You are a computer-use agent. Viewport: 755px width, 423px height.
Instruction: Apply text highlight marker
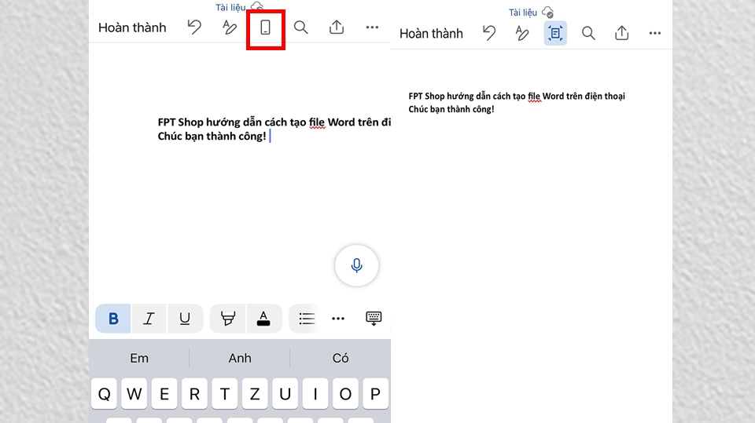point(228,318)
